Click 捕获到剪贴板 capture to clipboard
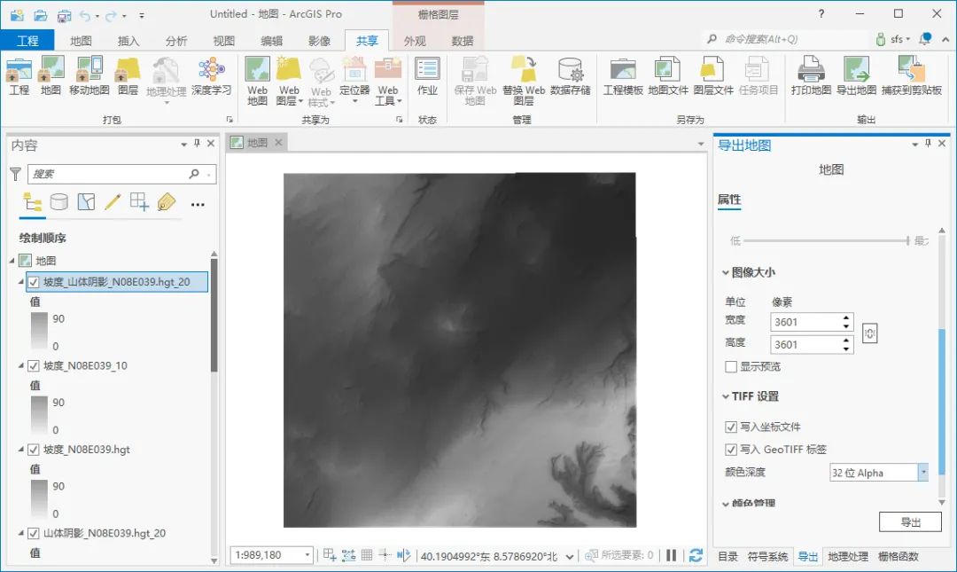This screenshot has width=957, height=572. click(911, 75)
